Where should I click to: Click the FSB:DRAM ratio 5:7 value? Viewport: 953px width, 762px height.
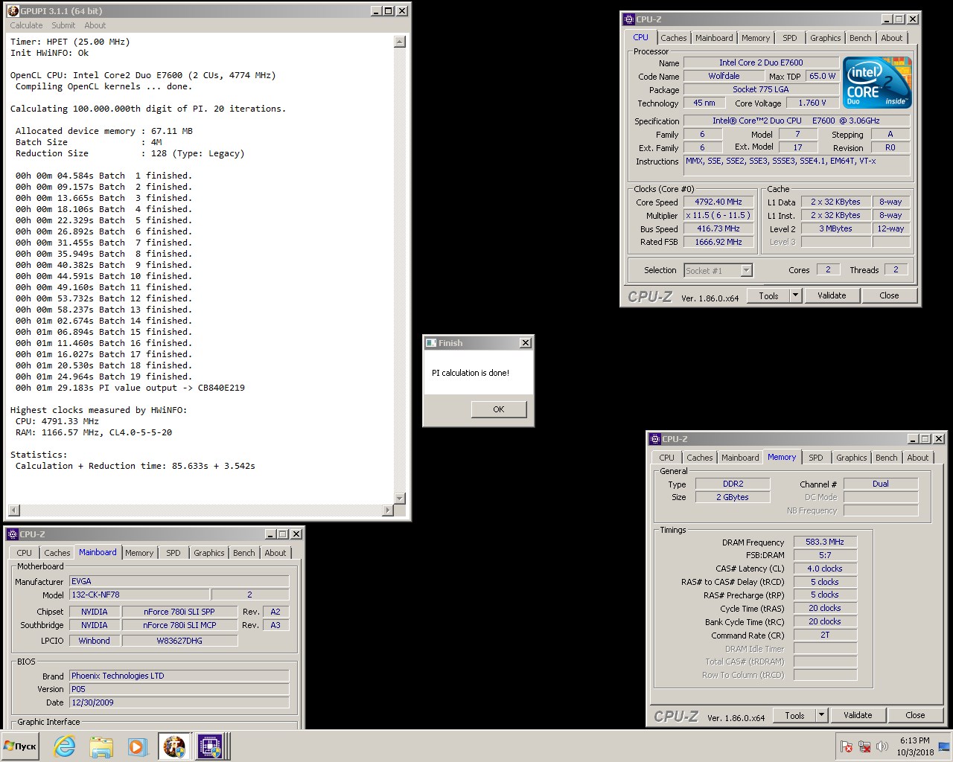pyautogui.click(x=825, y=555)
